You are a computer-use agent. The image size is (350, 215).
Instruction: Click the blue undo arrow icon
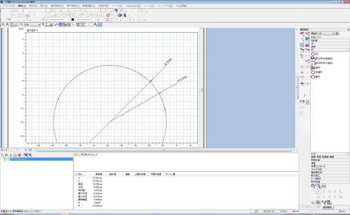(x=116, y=11)
